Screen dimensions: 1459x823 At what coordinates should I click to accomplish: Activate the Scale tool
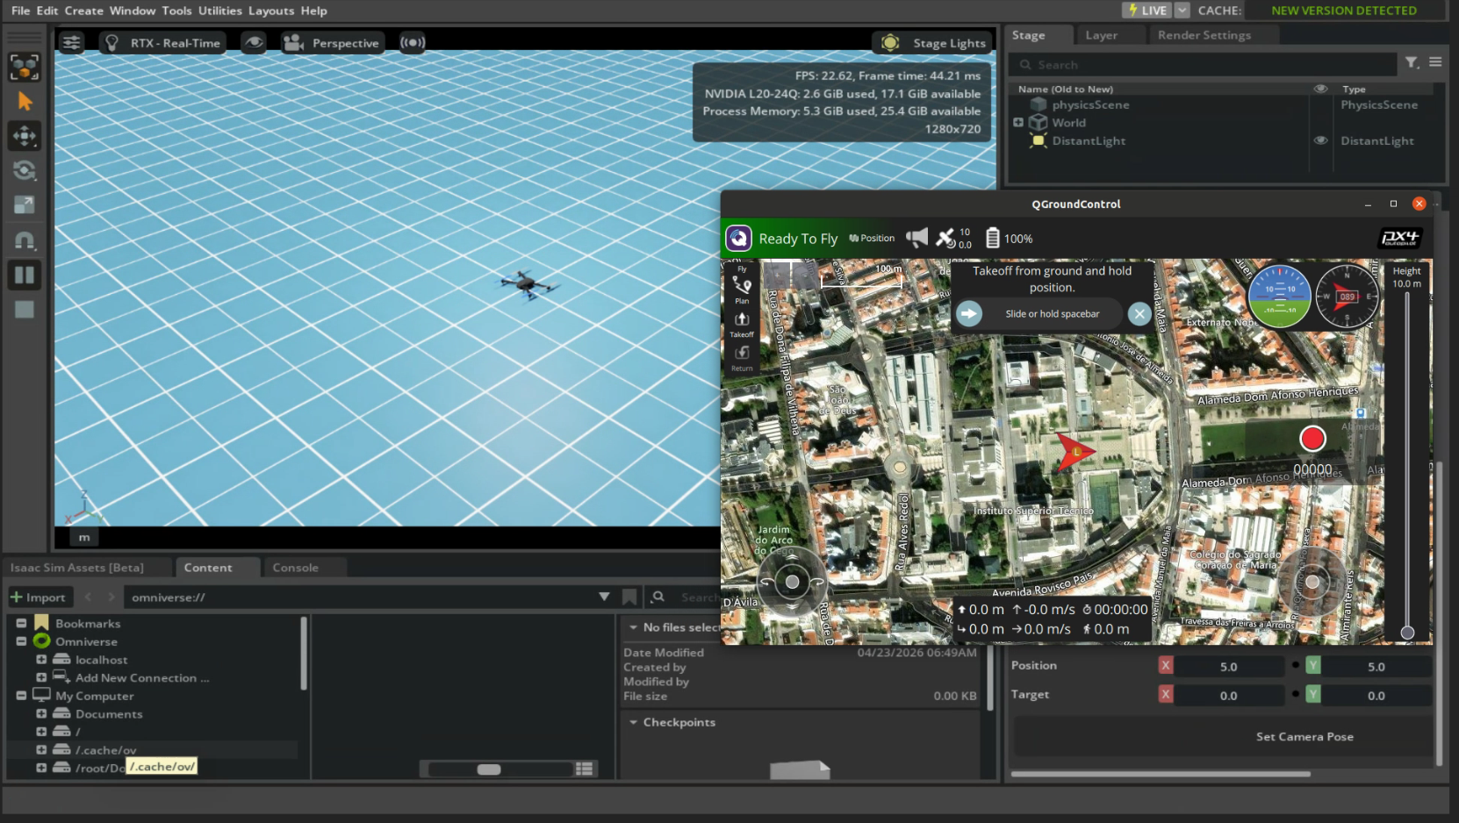click(x=25, y=205)
